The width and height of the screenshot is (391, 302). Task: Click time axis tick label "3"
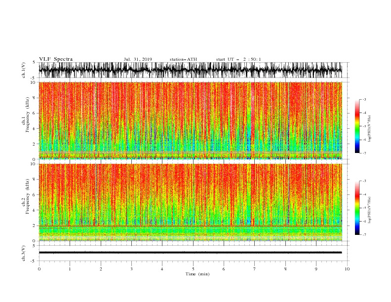point(131,269)
